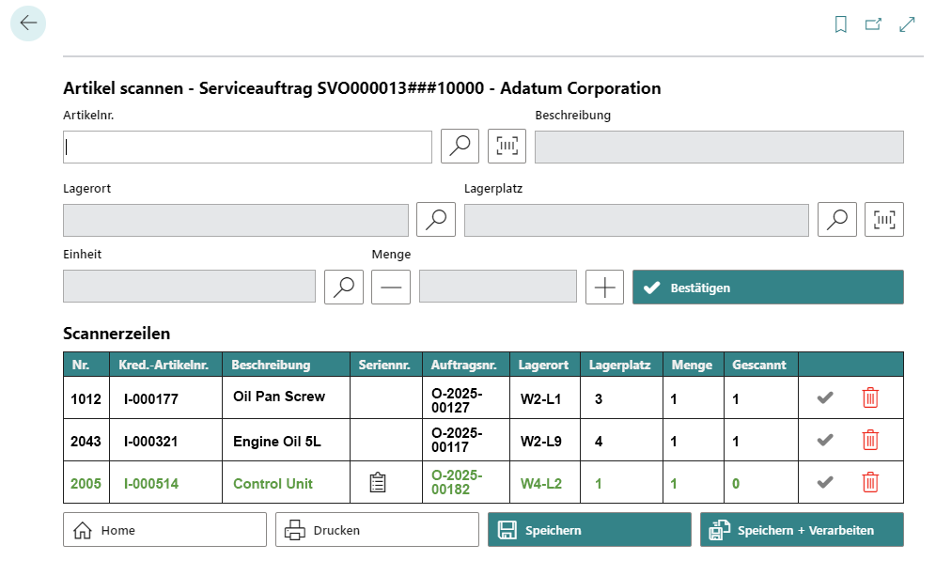
Task: Click the Drucken button
Action: [377, 529]
